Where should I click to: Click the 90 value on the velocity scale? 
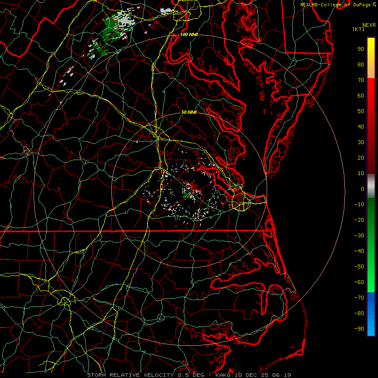361,49
